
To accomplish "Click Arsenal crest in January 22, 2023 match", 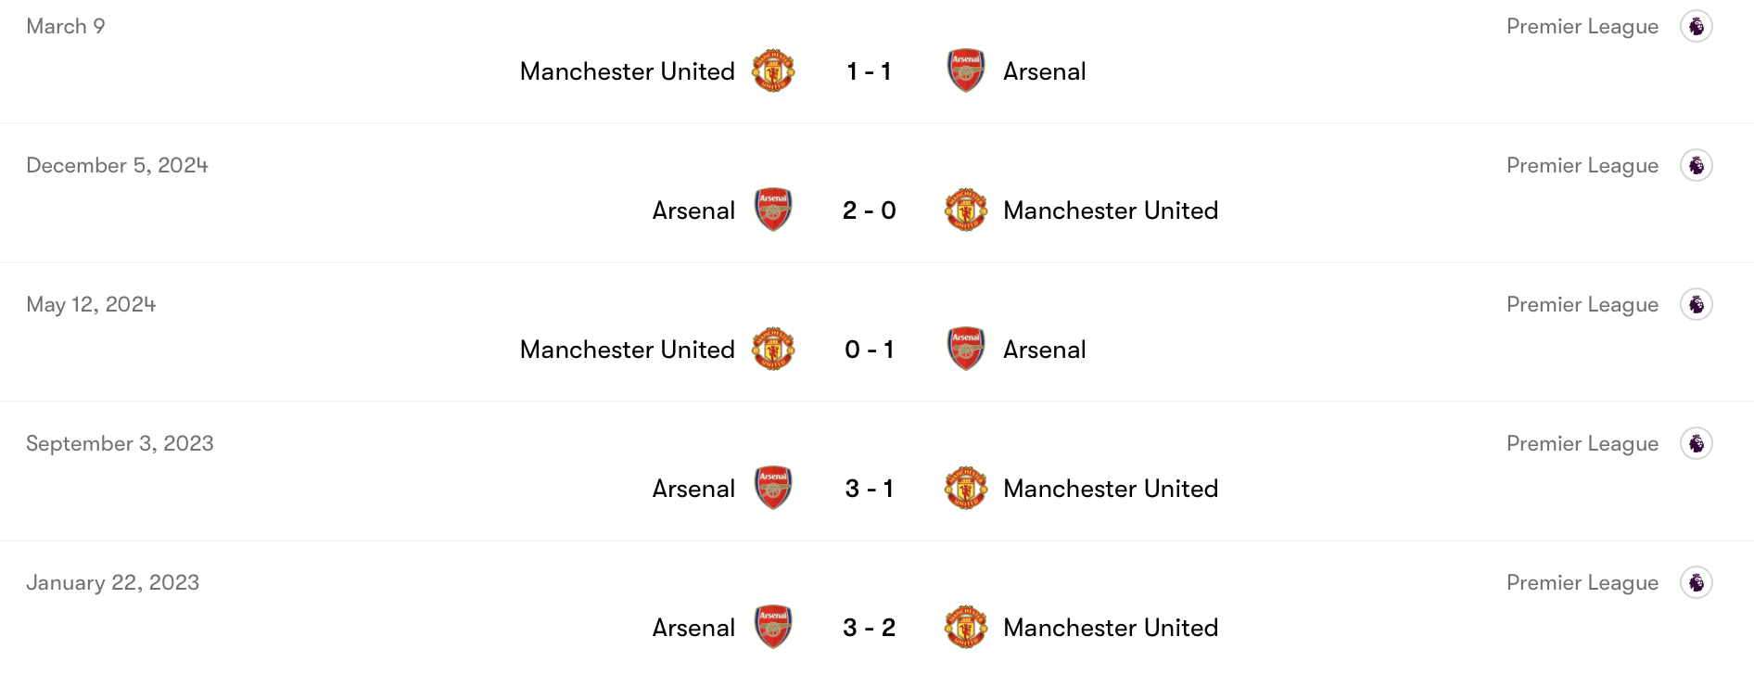I will (x=773, y=628).
